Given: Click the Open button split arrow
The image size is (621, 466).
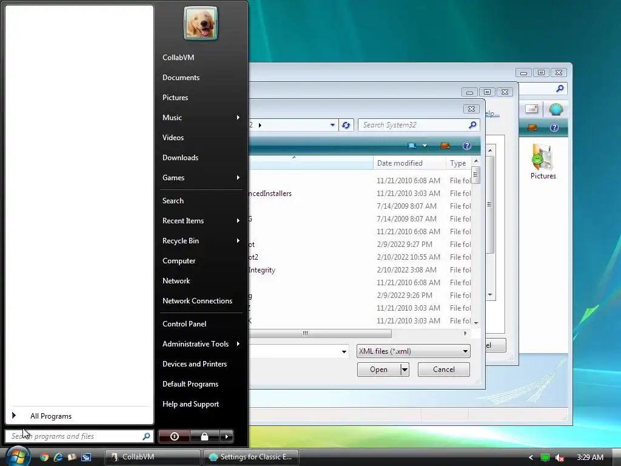Looking at the screenshot, I should (x=404, y=370).
